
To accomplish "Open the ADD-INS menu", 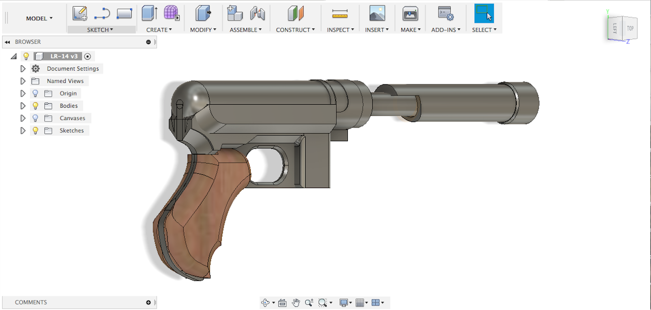I will pyautogui.click(x=446, y=30).
